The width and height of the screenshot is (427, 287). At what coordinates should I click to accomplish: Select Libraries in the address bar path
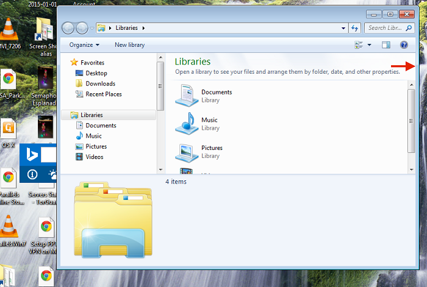pos(127,28)
